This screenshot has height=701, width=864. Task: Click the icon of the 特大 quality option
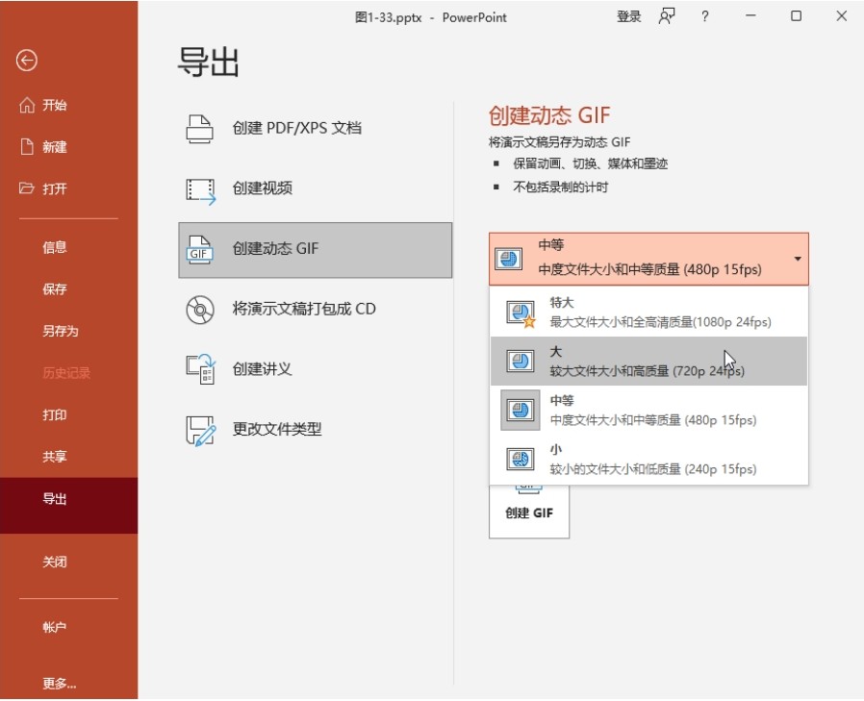(x=521, y=313)
